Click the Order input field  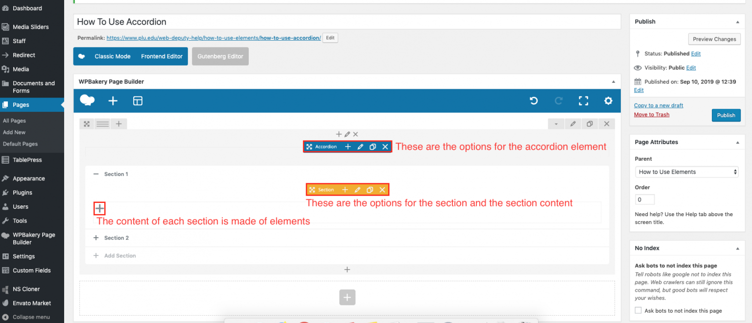pyautogui.click(x=644, y=199)
